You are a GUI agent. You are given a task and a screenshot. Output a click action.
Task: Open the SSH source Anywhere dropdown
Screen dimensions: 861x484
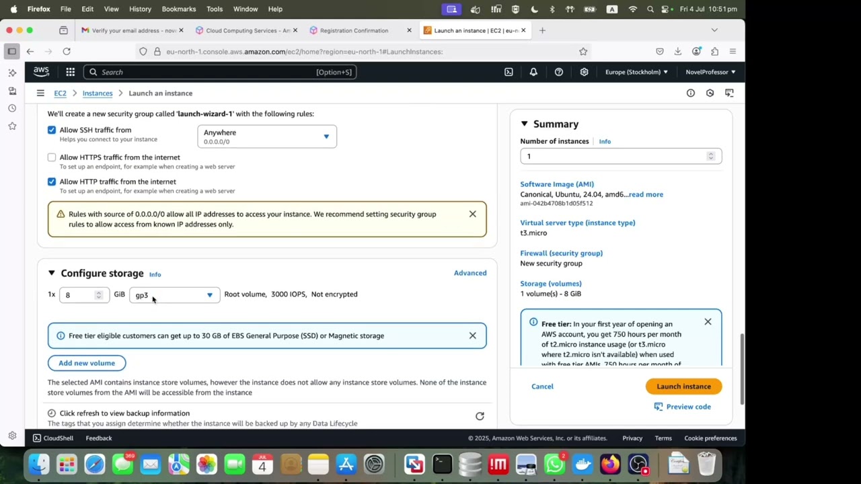(267, 136)
